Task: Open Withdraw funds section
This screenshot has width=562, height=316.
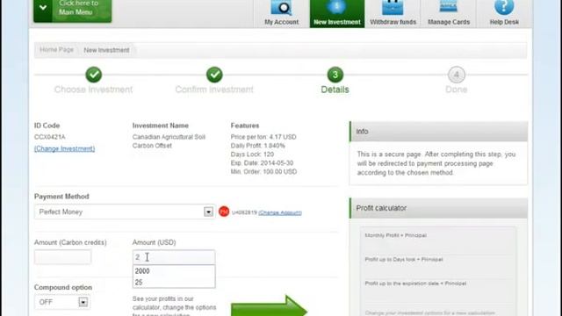Action: (x=393, y=14)
